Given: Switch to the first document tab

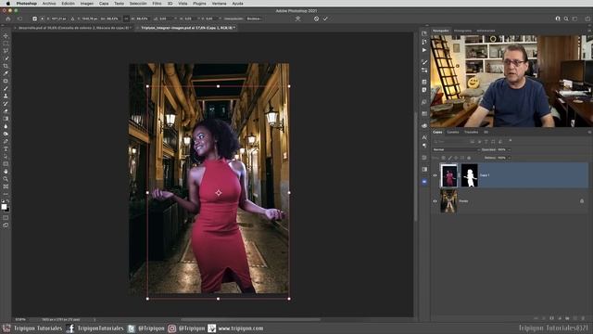Looking at the screenshot, I should pos(74,28).
